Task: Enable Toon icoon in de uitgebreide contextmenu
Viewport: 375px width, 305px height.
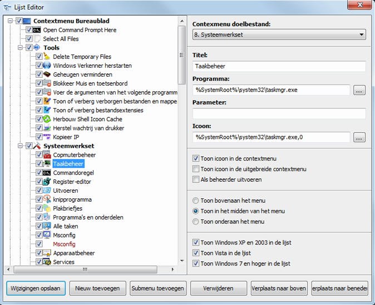Action: (196, 169)
